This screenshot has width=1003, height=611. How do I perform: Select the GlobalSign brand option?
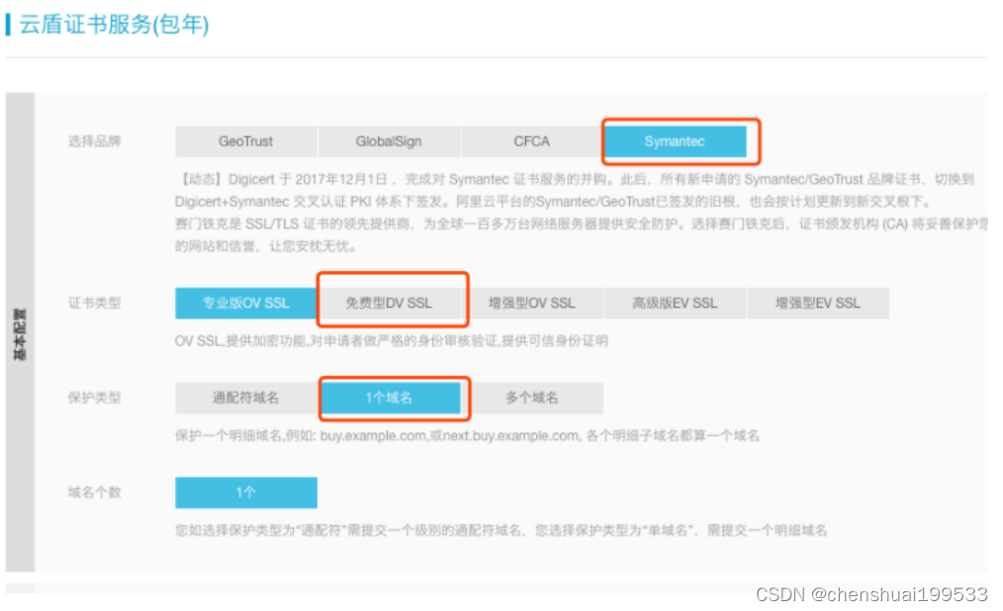(389, 141)
